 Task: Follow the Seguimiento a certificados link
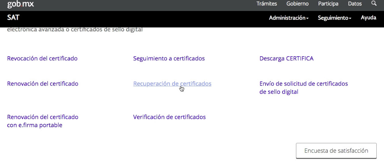click(x=169, y=58)
